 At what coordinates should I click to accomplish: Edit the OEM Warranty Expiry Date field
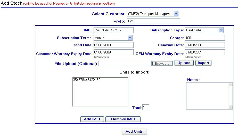coord(204,52)
